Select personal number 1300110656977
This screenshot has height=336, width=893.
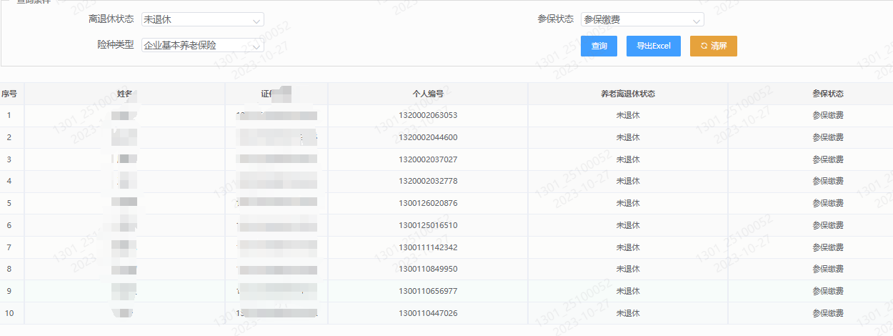pyautogui.click(x=428, y=291)
